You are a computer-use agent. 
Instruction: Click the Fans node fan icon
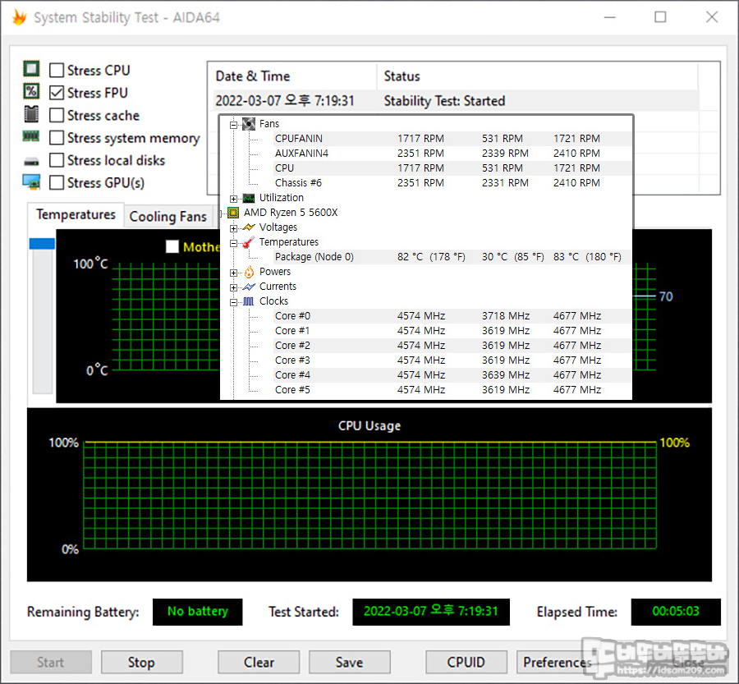tap(248, 124)
